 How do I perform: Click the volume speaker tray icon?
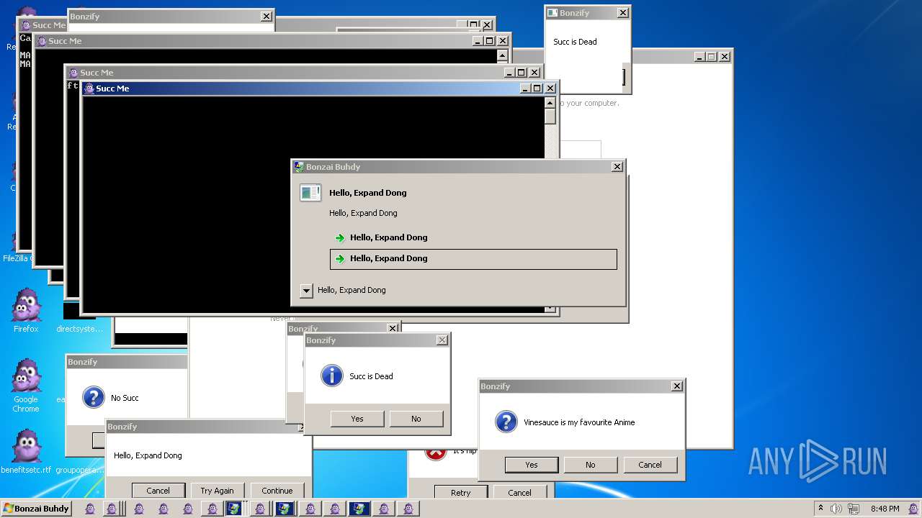click(x=836, y=509)
